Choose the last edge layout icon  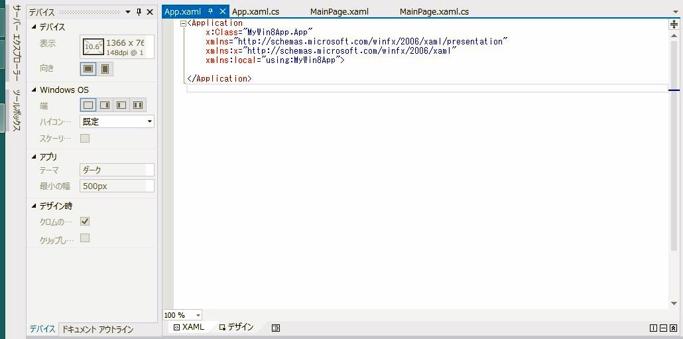138,105
